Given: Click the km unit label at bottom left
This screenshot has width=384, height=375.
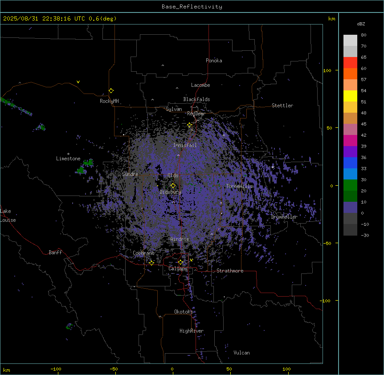Looking at the screenshot, I should [7, 370].
